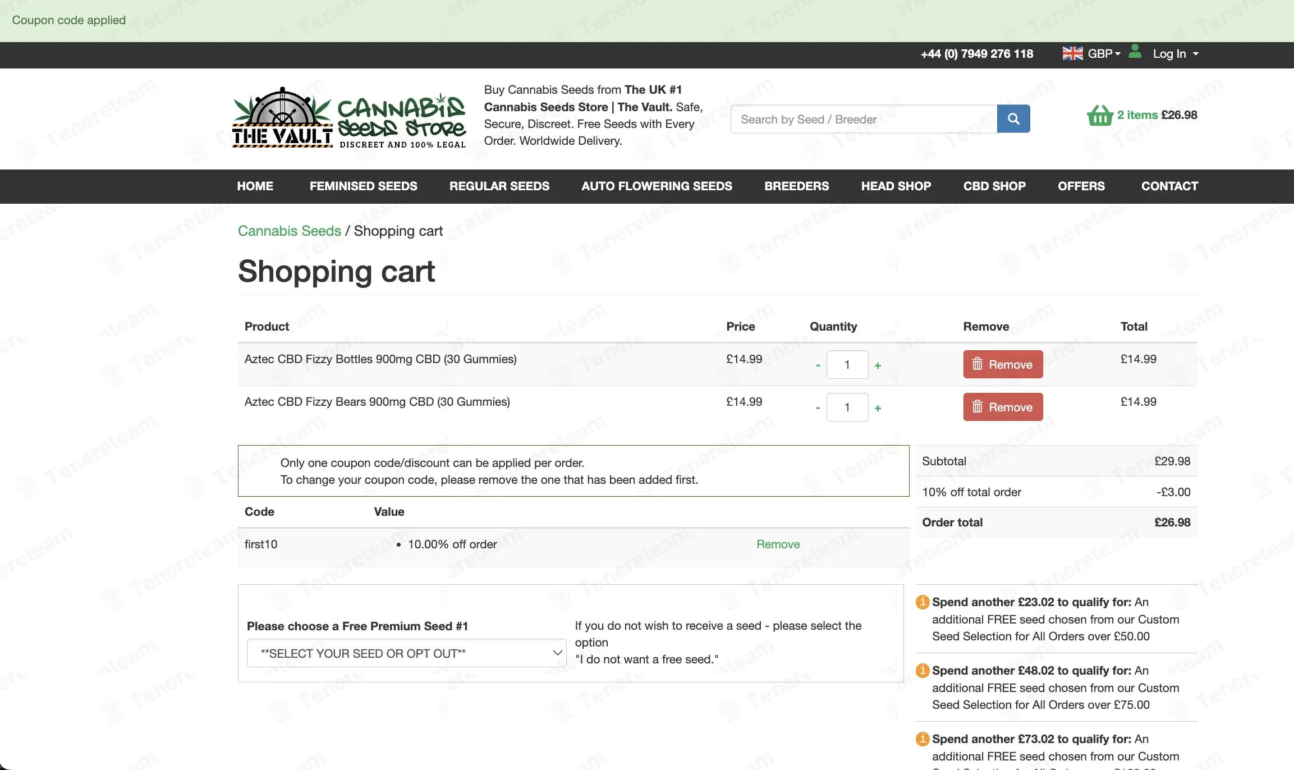Click the Aztec CBD Fizzy Bottles product name

point(380,359)
